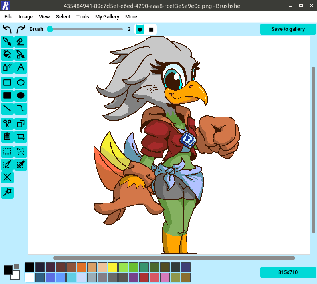Select the eraser tool
317x284 pixels.
coord(21,42)
